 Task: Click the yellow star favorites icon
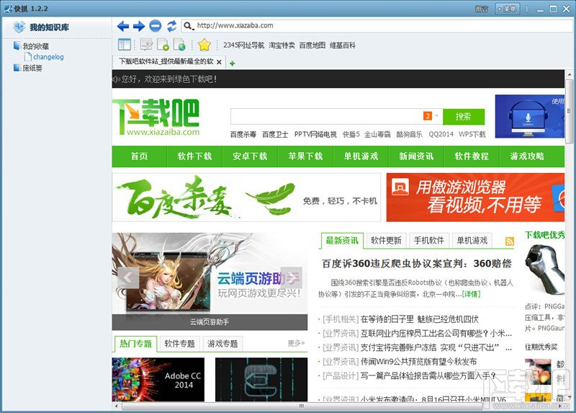[204, 45]
